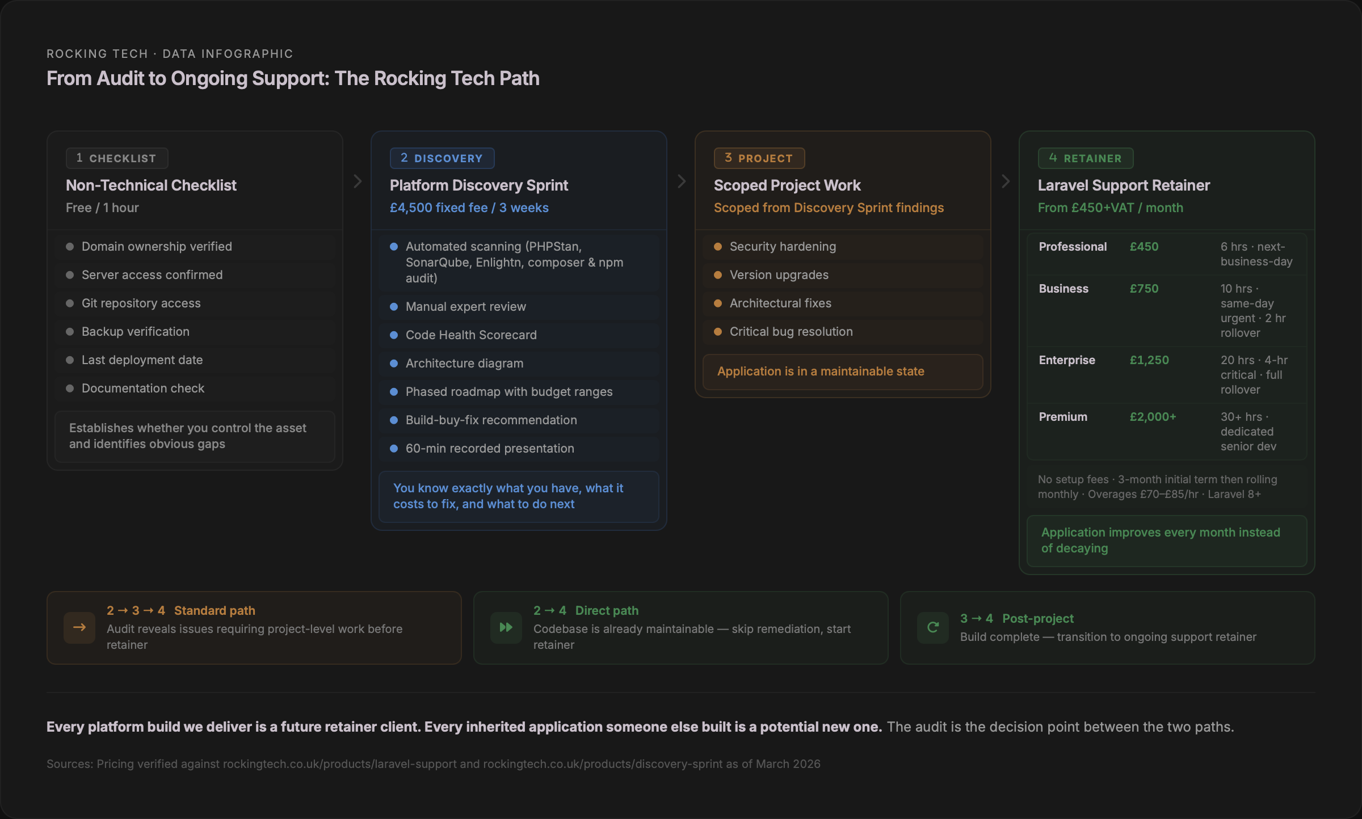Switch to the "2 DISCOVERY" stage
This screenshot has height=819, width=1362.
coord(442,158)
